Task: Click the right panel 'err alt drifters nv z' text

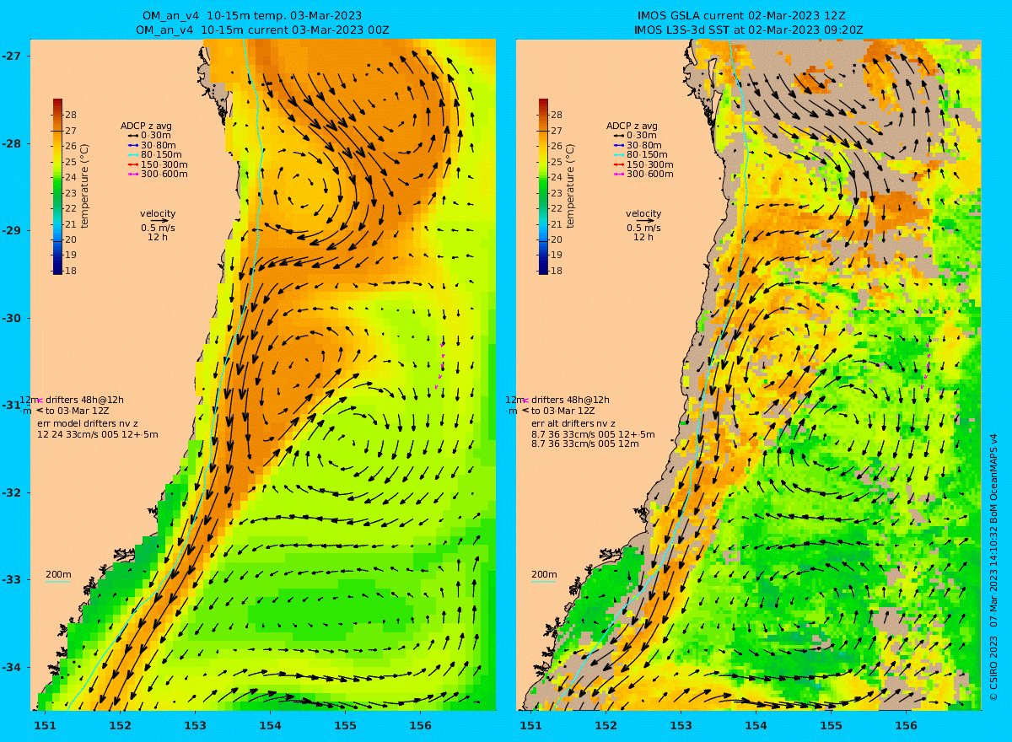Action: click(573, 424)
